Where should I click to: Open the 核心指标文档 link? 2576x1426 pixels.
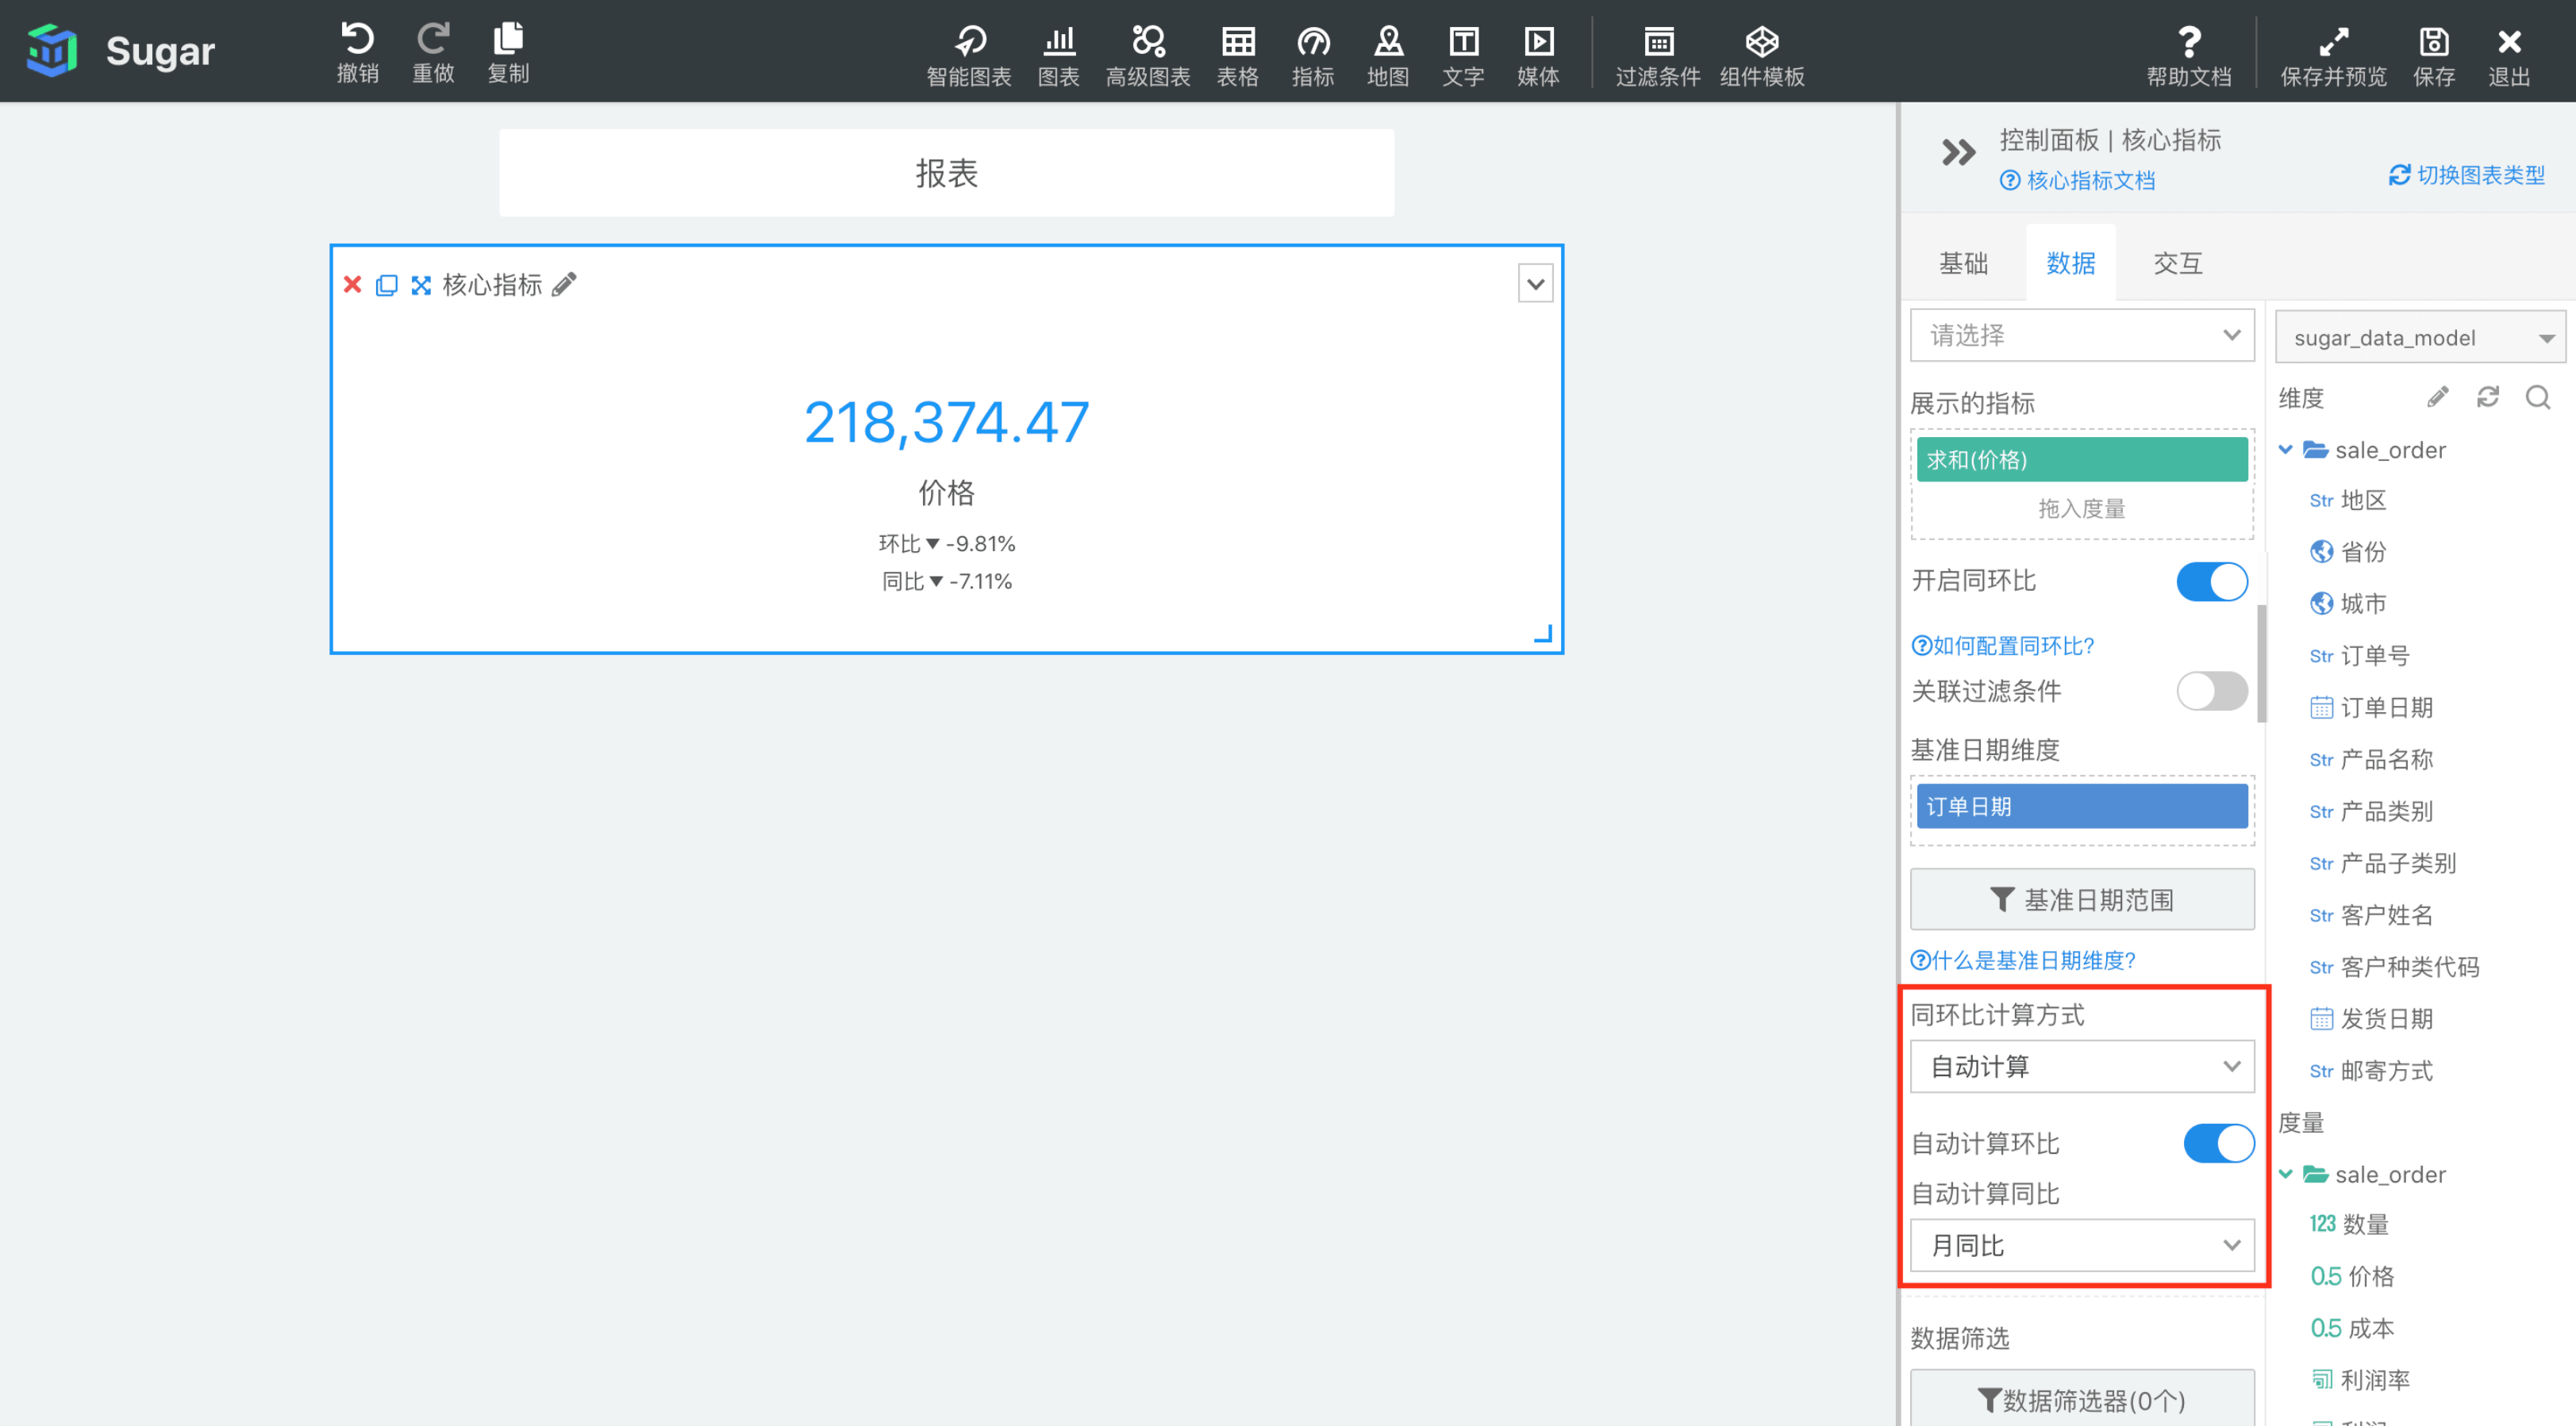click(x=2077, y=181)
